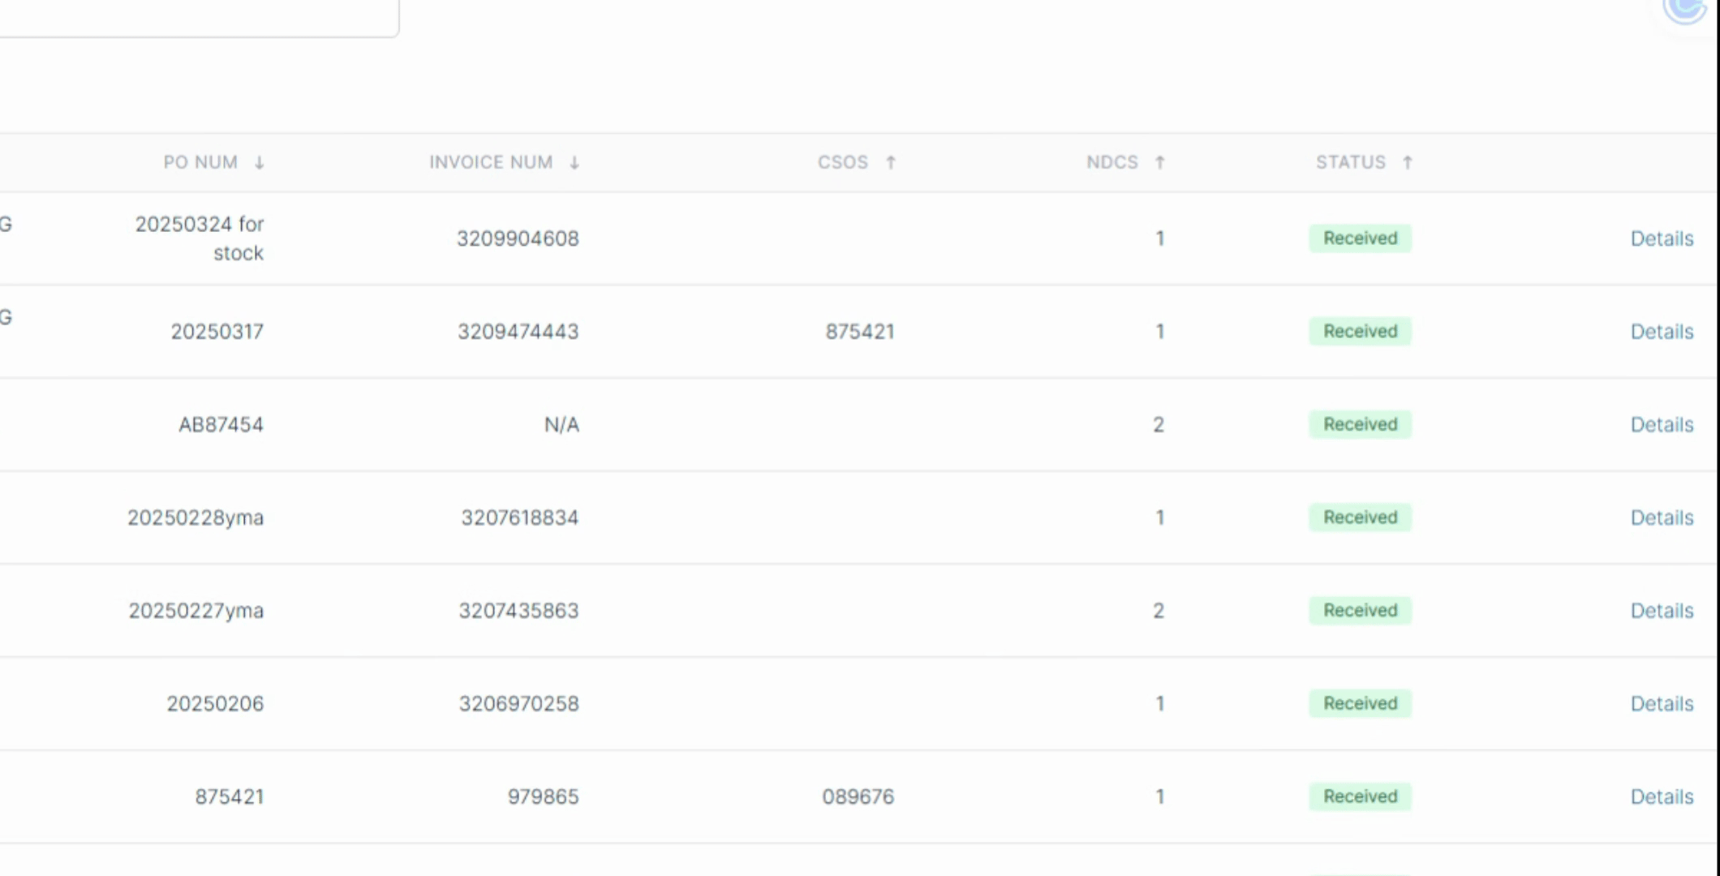The height and width of the screenshot is (876, 1720).
Task: Click the STATUS column header
Action: pos(1351,162)
